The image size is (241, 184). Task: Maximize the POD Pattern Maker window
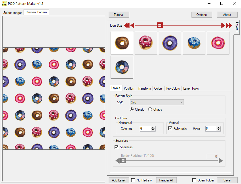tap(222, 3)
